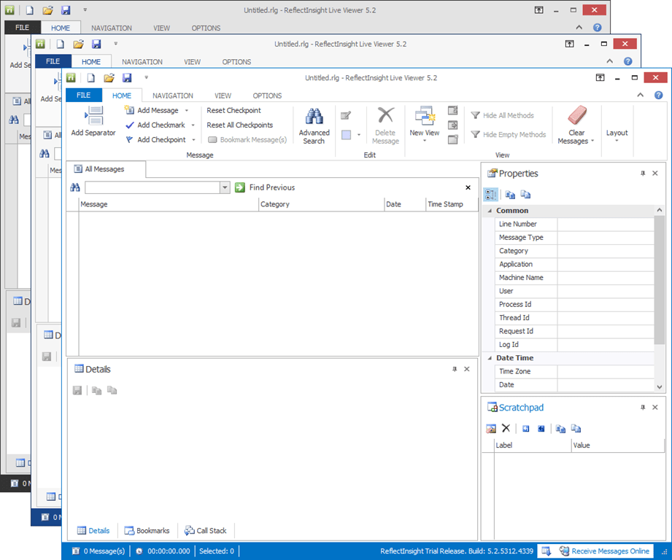Open the quick access toolbar customize arrow
Image resolution: width=672 pixels, height=560 pixels.
[146, 77]
